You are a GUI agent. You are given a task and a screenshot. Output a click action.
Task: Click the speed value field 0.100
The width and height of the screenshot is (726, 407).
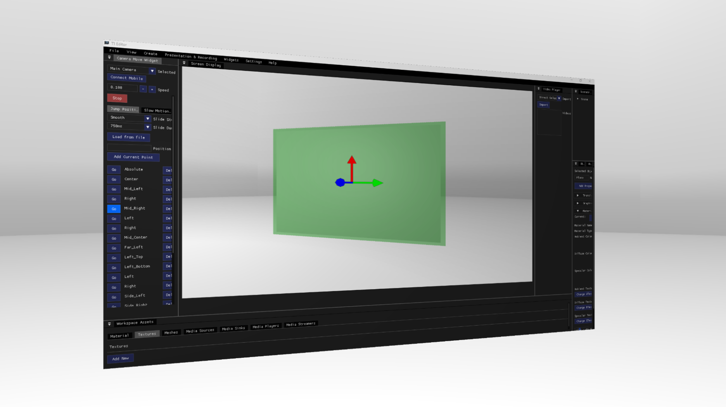(123, 88)
